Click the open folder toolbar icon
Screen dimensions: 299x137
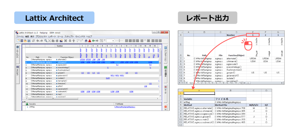pyautogui.click(x=25, y=41)
